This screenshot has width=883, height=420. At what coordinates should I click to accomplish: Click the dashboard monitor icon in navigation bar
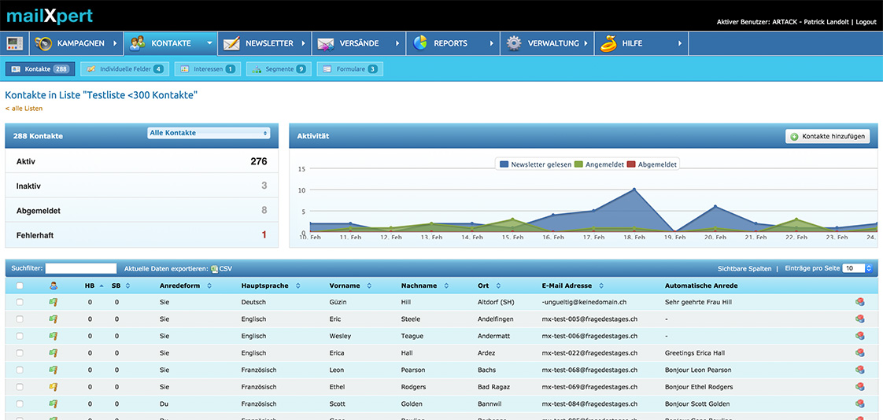click(x=15, y=43)
